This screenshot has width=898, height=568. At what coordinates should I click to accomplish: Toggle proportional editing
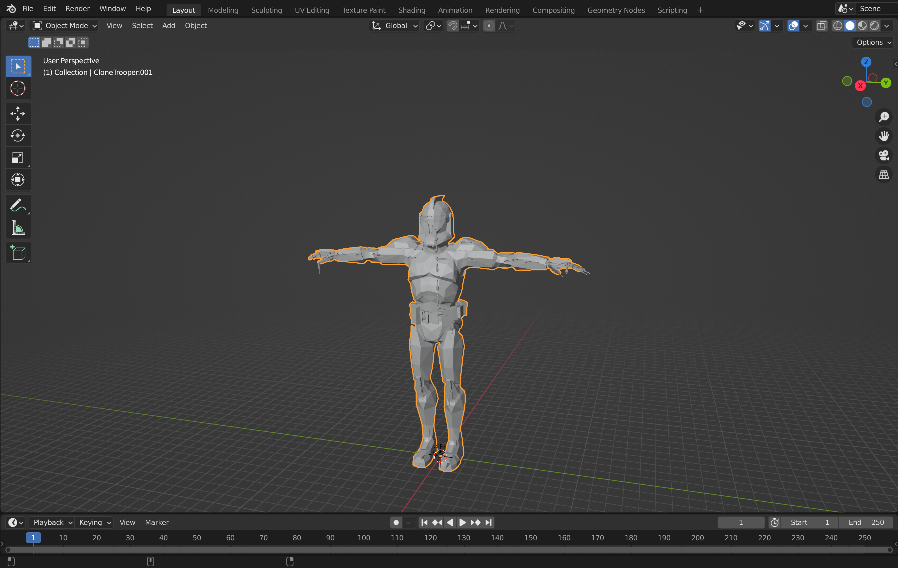(489, 26)
